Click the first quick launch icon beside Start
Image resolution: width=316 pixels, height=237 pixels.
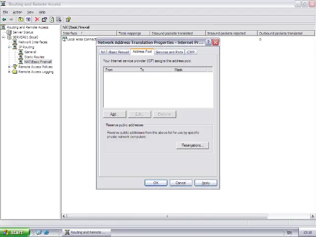(x=39, y=232)
